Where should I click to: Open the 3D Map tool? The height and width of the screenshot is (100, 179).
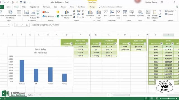pyautogui.click(x=99, y=14)
